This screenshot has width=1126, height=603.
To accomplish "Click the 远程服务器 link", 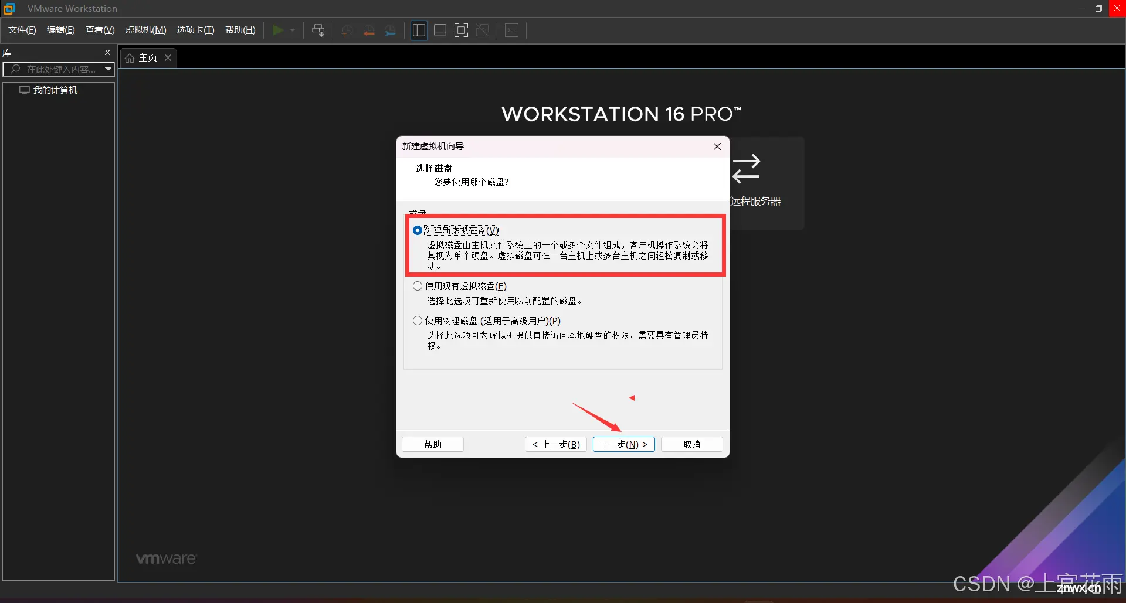I will pyautogui.click(x=755, y=202).
